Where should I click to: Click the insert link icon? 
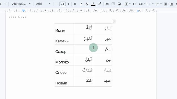[107, 4]
